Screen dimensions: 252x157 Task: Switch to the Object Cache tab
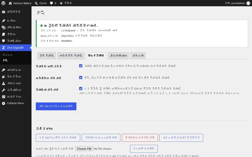[x=71, y=55]
